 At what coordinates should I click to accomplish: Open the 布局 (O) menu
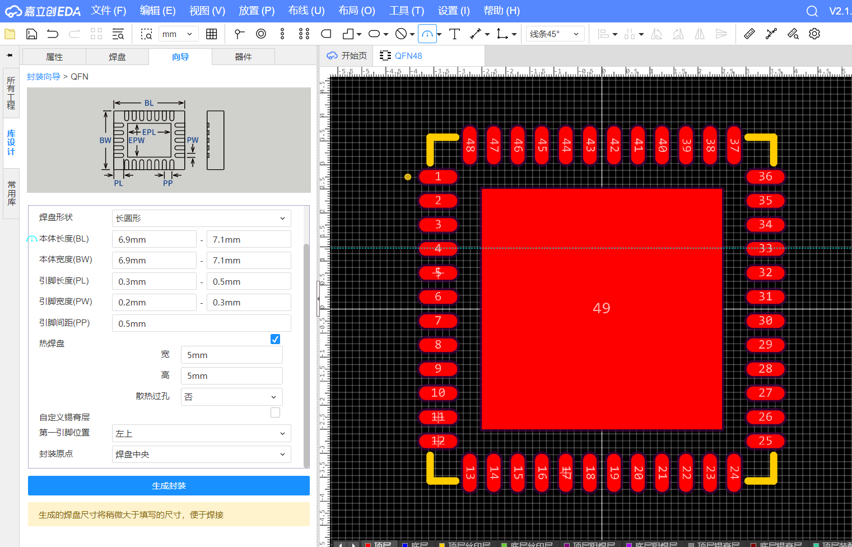[x=356, y=11]
